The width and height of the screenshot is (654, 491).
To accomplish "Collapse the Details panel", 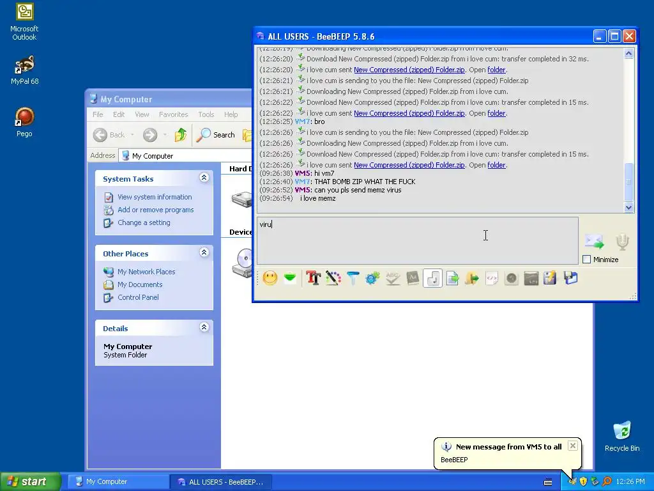I will 204,327.
